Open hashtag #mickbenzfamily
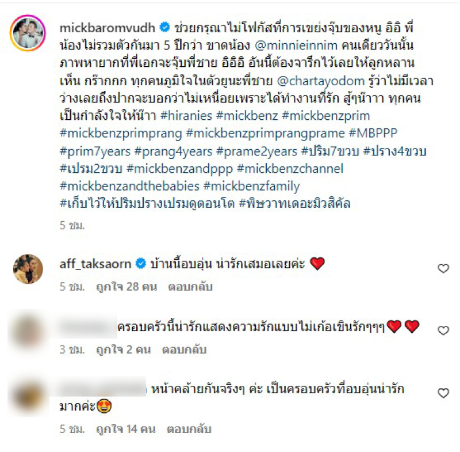The height and width of the screenshot is (452, 460). 251,186
